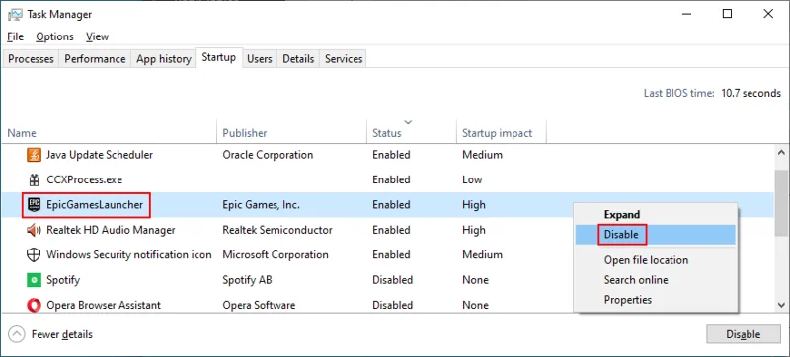Switch to the Details tab
This screenshot has height=357, width=790.
pos(298,59)
